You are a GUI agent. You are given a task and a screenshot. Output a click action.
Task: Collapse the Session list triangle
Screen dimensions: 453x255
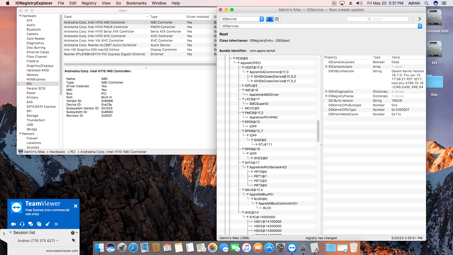tap(10, 232)
